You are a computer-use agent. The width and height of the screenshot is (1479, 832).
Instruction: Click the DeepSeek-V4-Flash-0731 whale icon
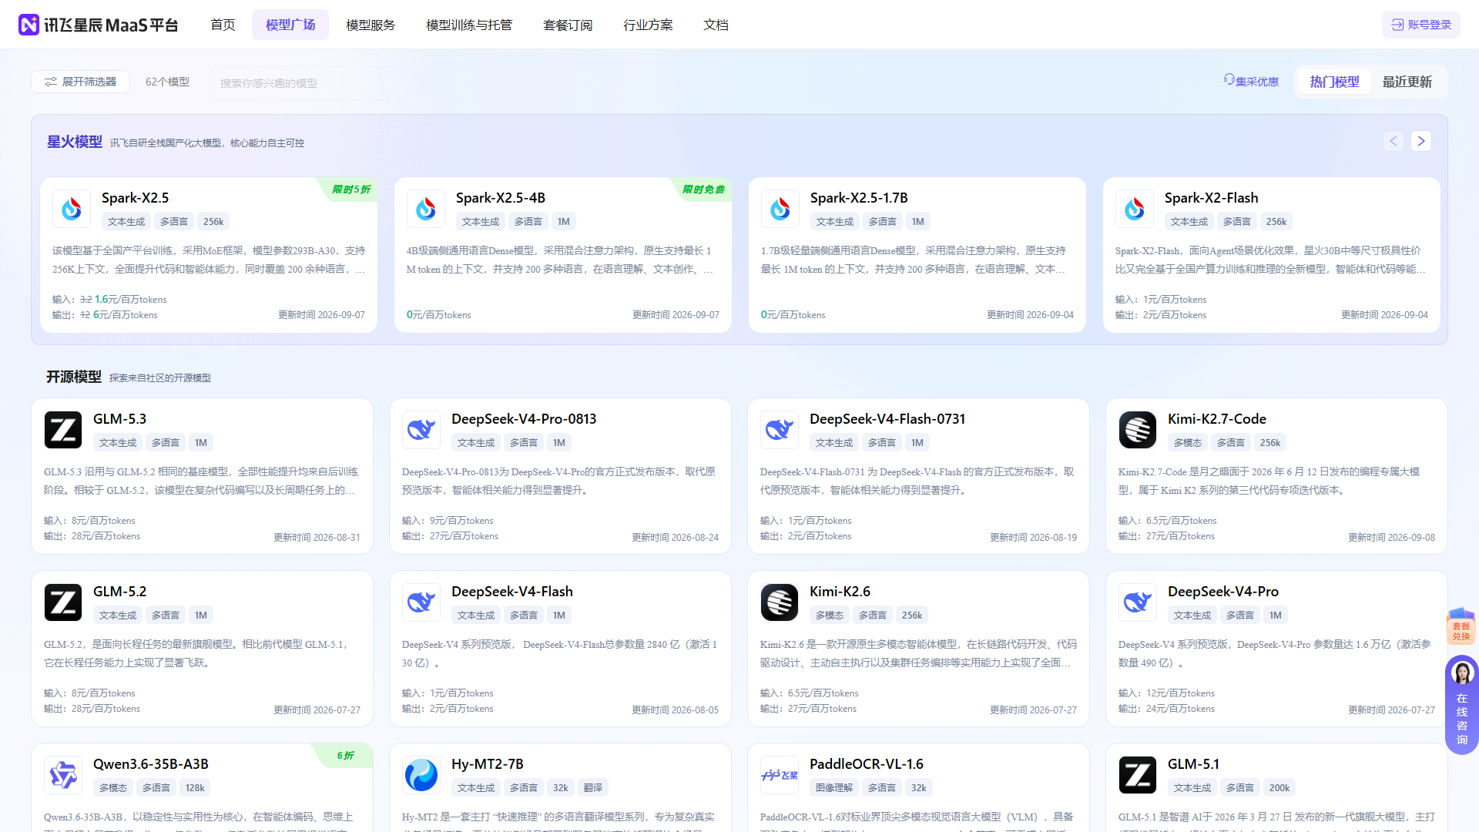[780, 430]
